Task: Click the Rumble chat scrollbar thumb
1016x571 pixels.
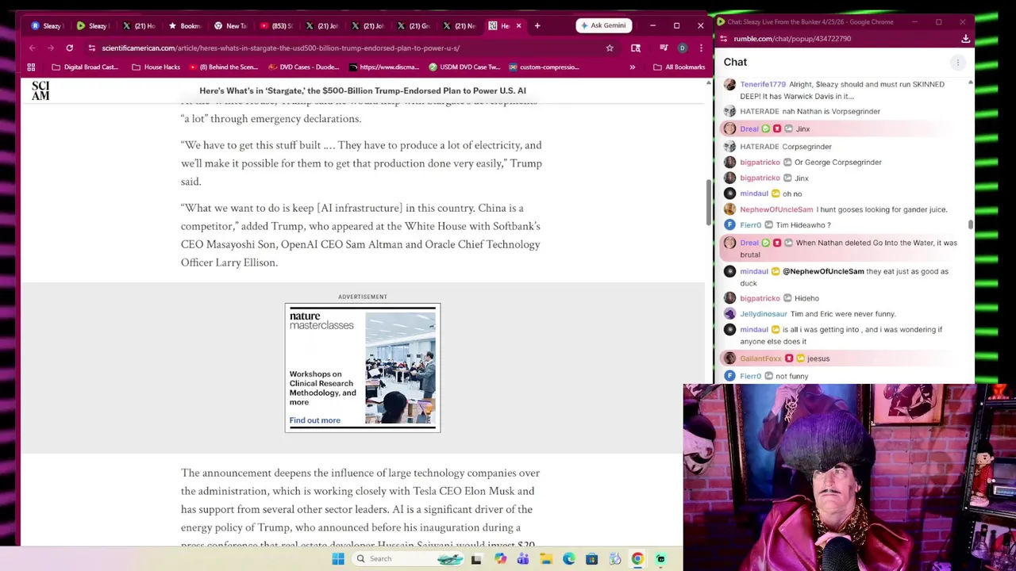Action: [970, 225]
